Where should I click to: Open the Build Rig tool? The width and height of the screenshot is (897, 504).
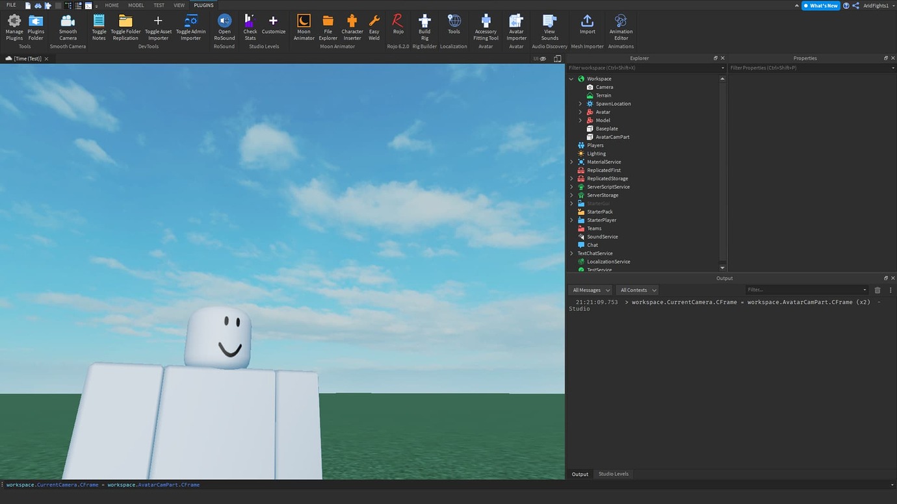point(424,26)
